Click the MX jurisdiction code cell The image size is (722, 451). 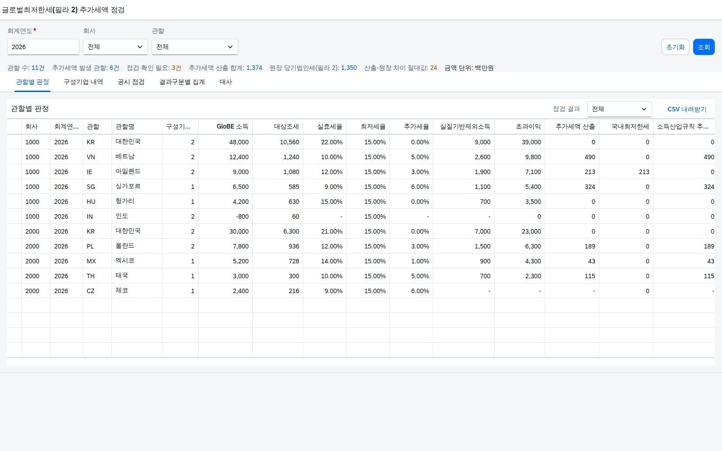[97, 261]
